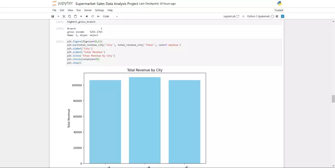Open the Run menu
The image size is (335, 168).
point(79,10)
